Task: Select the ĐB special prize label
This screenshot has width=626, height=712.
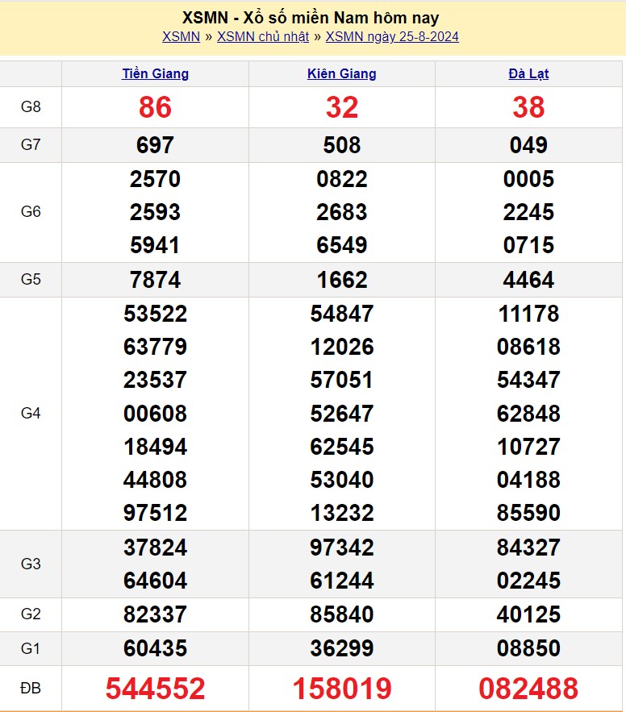Action: click(31, 688)
